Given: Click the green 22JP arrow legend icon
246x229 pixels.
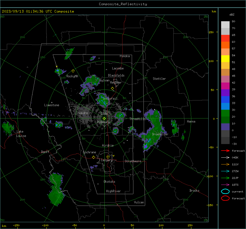Looking at the screenshot, I should tap(225, 178).
